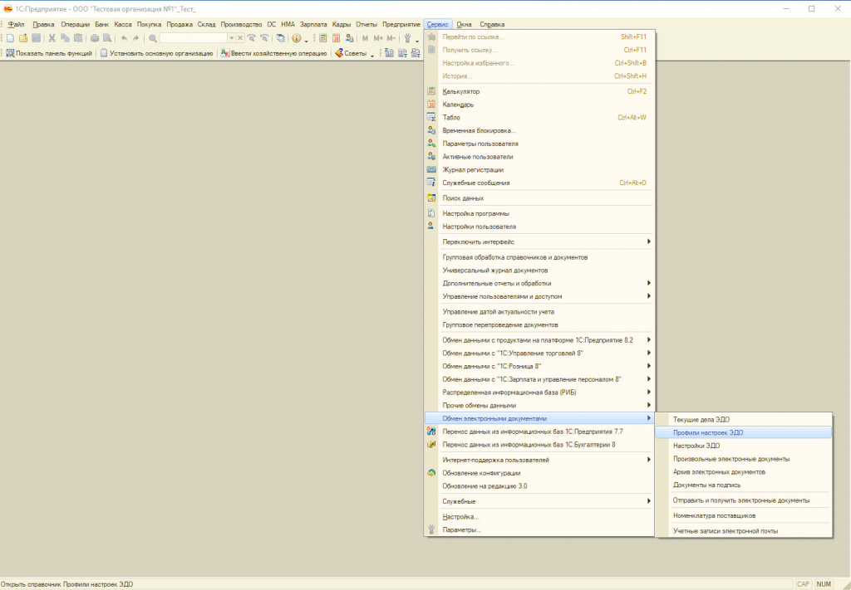Click Показать панель функций button

[x=49, y=53]
